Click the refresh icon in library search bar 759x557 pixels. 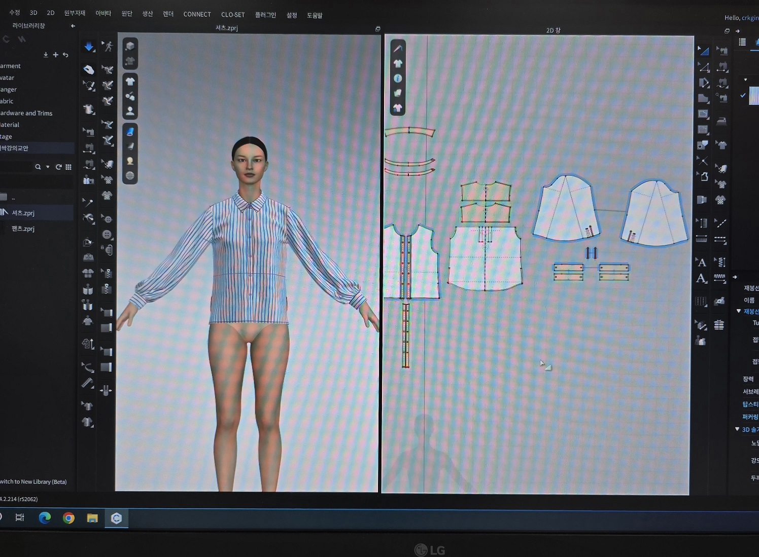58,167
